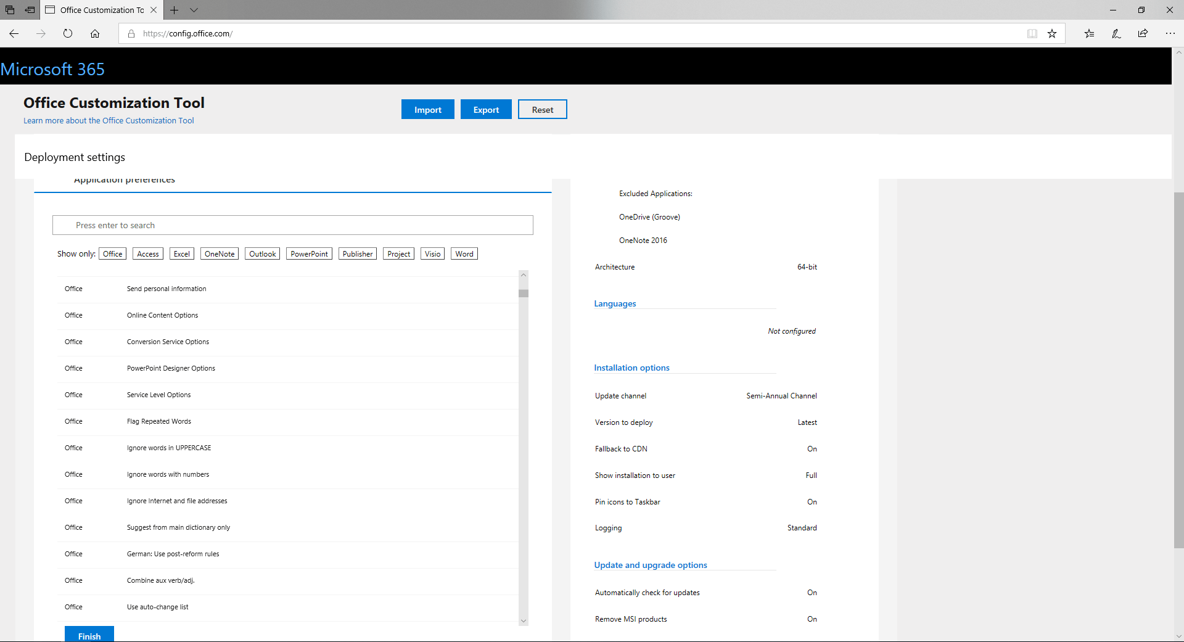
Task: Click the site lock icon
Action: coord(131,33)
